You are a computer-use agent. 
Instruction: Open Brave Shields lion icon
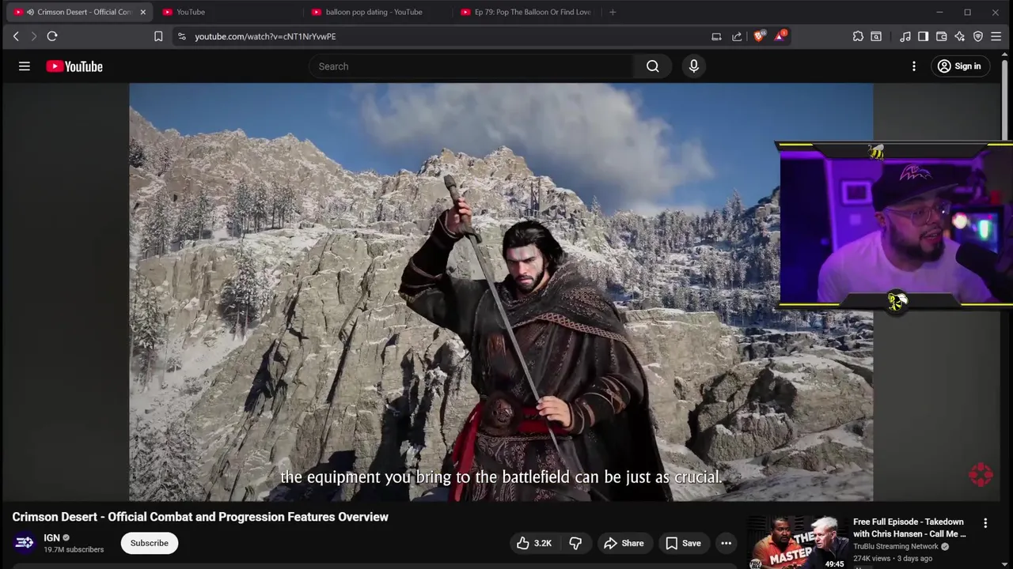[760, 36]
